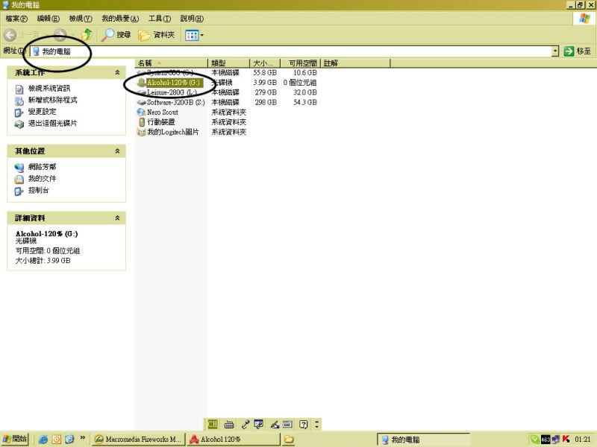Click the red K antivirus tray icon
The height and width of the screenshot is (447, 597).
coord(566,440)
